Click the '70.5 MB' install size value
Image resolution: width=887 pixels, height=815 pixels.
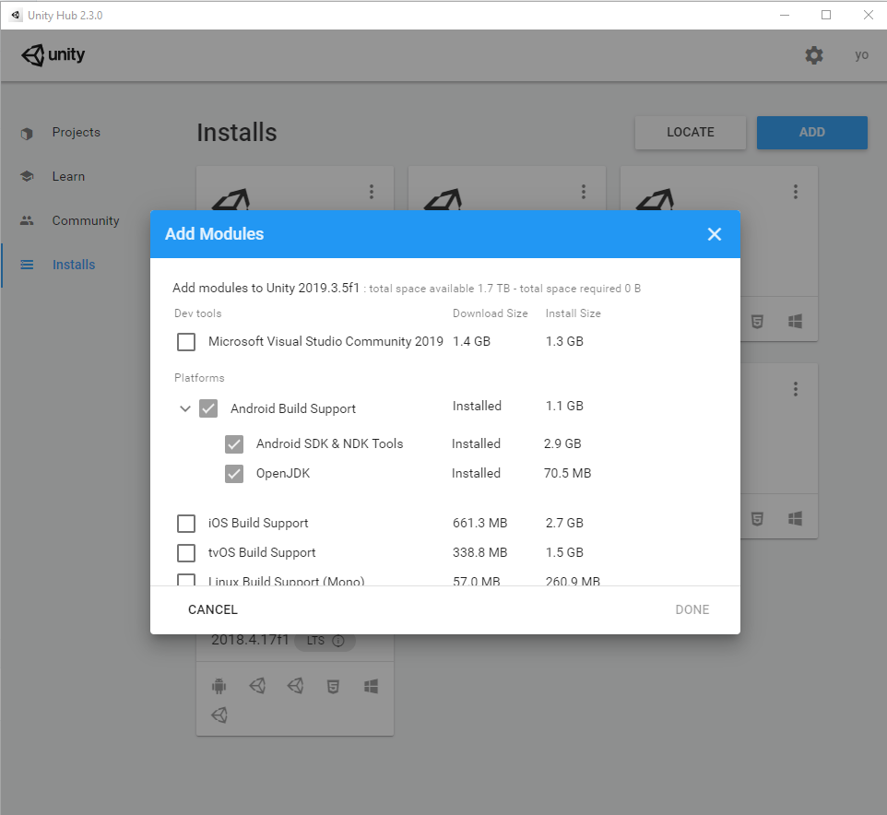point(567,473)
